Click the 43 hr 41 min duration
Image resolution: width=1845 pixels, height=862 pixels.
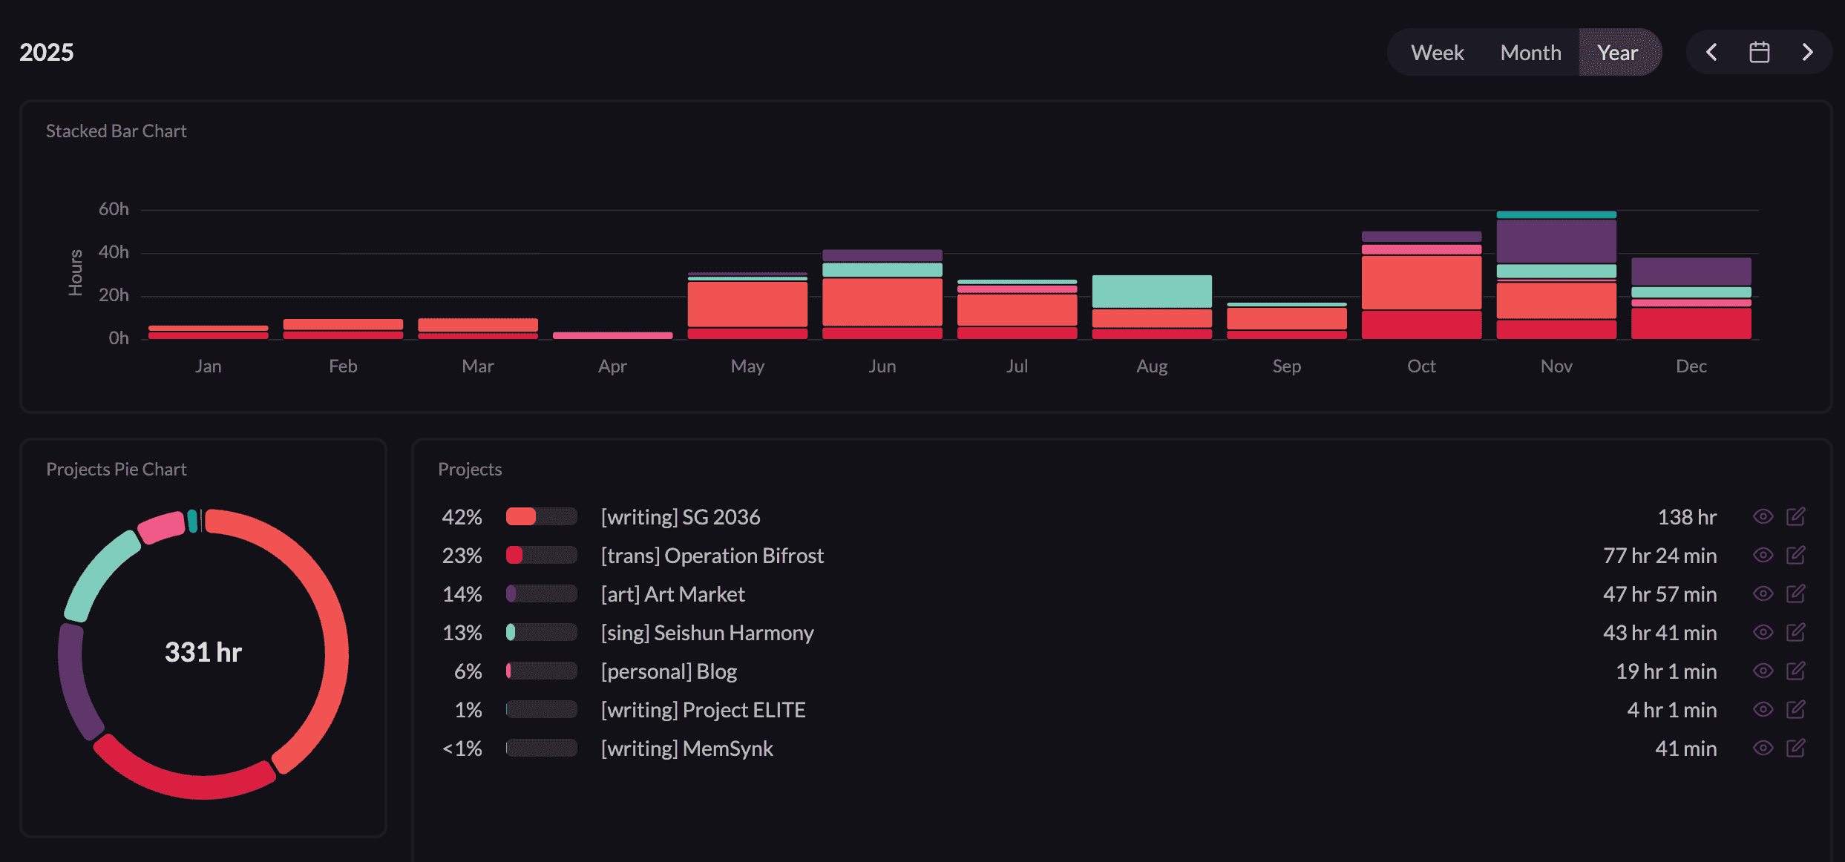point(1659,632)
